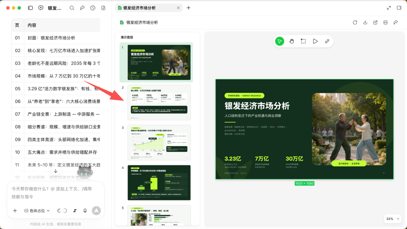Viewport: 407px width, 229px height.
Task: Start slideshow with the play button
Action: click(315, 41)
